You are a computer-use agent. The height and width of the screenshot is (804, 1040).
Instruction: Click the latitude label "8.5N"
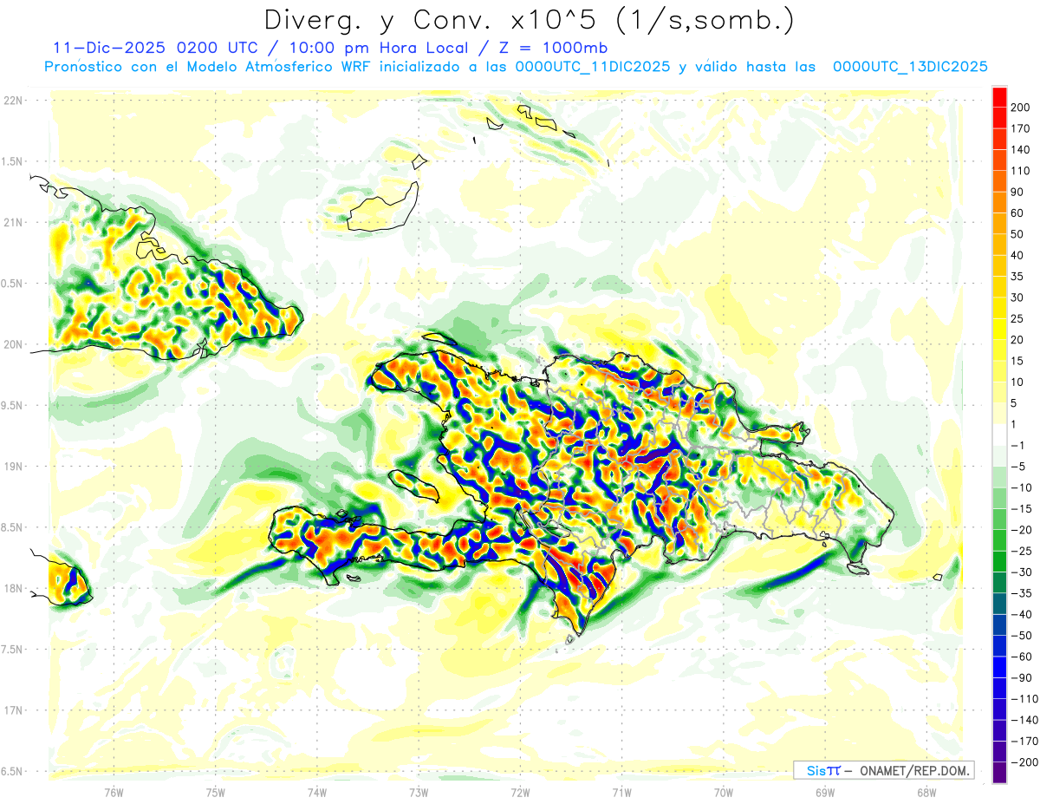(12, 527)
